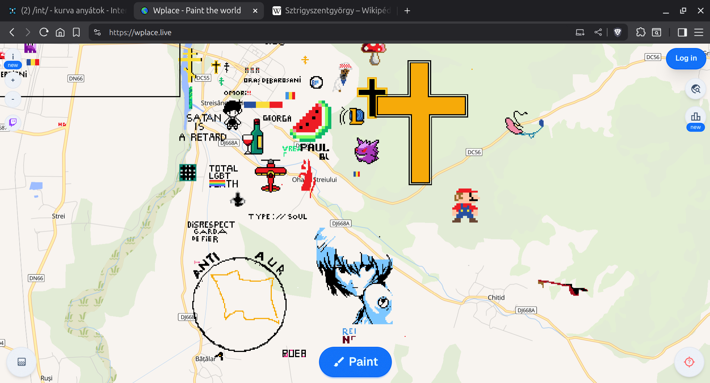Open the browser home page
The height and width of the screenshot is (383, 710).
point(60,33)
